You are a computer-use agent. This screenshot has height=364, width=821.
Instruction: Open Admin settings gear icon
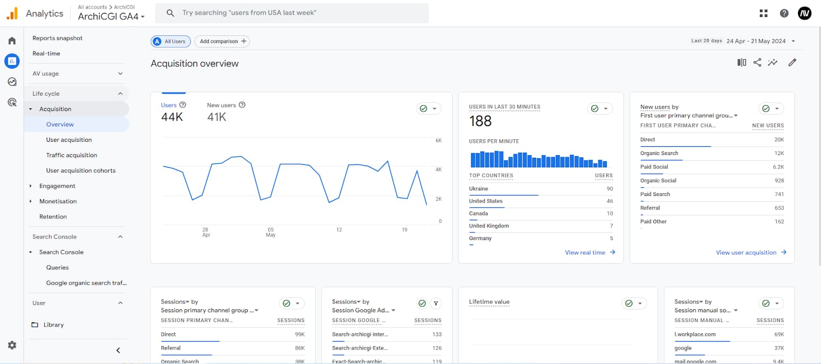(12, 345)
